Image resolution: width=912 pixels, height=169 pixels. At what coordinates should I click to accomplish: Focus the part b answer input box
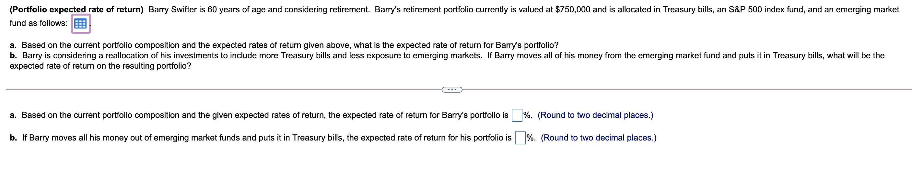pos(520,138)
